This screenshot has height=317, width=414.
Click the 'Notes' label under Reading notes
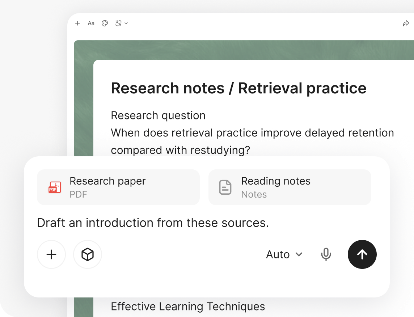point(254,195)
